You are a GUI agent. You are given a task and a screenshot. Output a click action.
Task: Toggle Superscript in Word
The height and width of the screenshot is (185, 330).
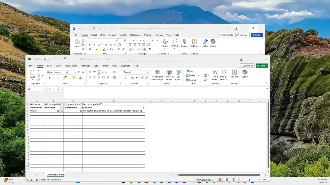[115, 45]
